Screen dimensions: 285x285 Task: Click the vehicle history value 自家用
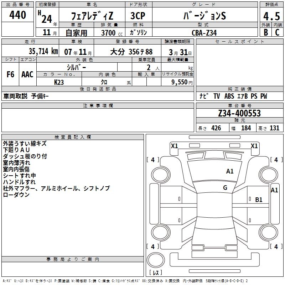click(76, 33)
